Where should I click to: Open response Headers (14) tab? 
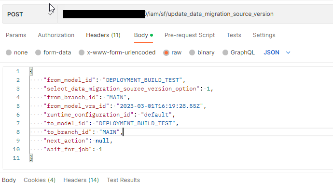click(x=81, y=180)
